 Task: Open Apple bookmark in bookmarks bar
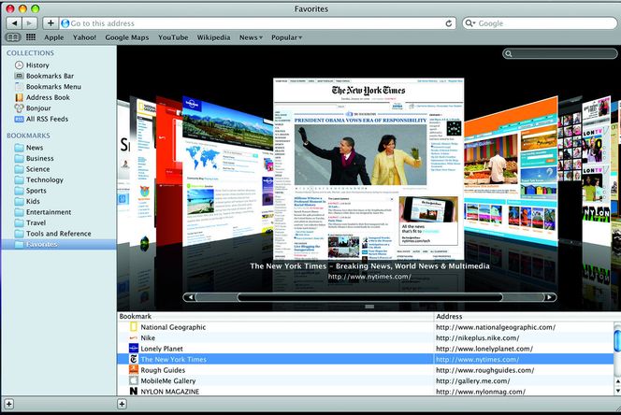click(54, 37)
